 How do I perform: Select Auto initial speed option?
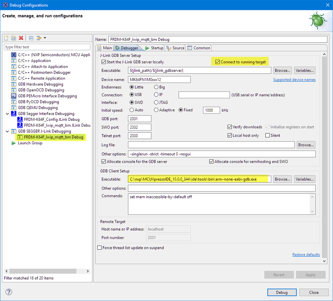(x=132, y=110)
